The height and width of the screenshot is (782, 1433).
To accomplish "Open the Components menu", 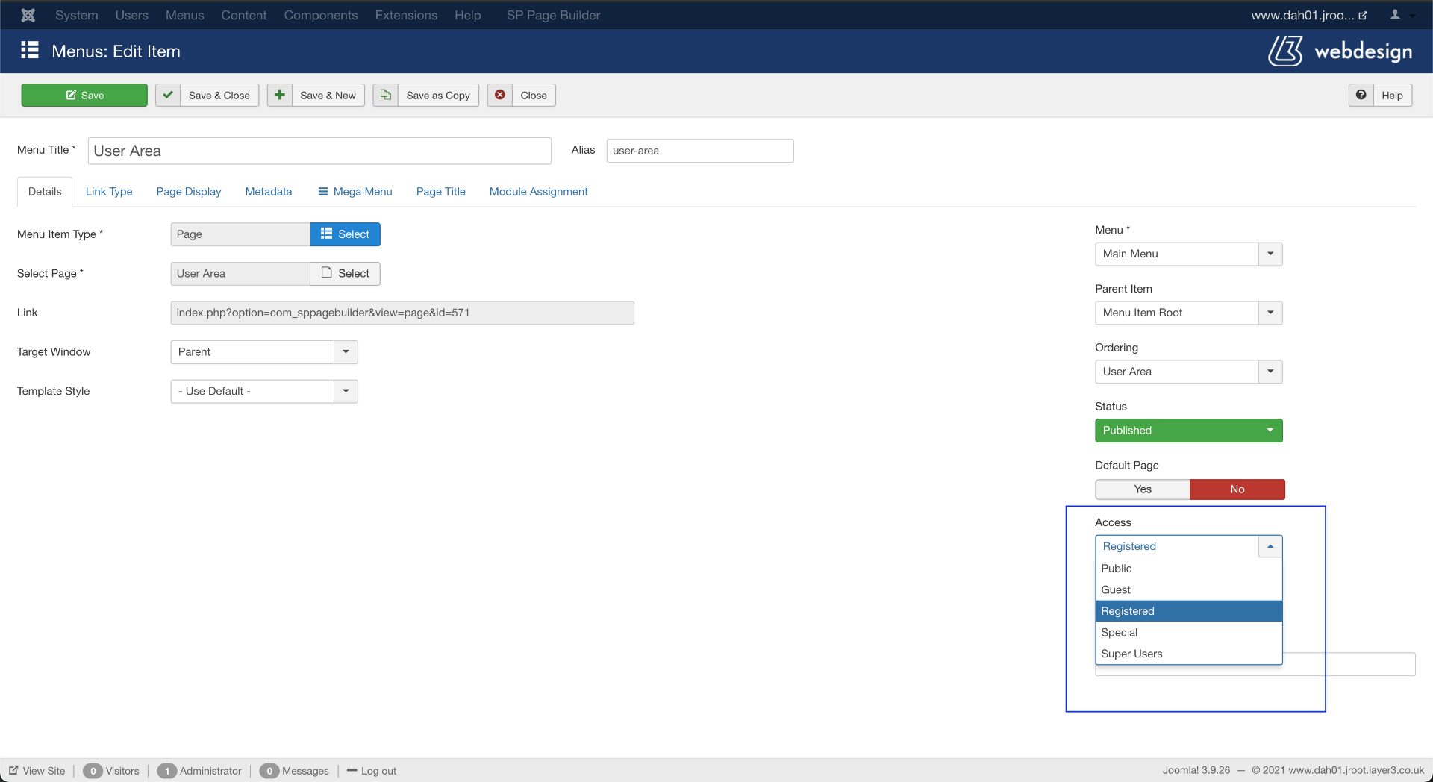I will pyautogui.click(x=321, y=15).
